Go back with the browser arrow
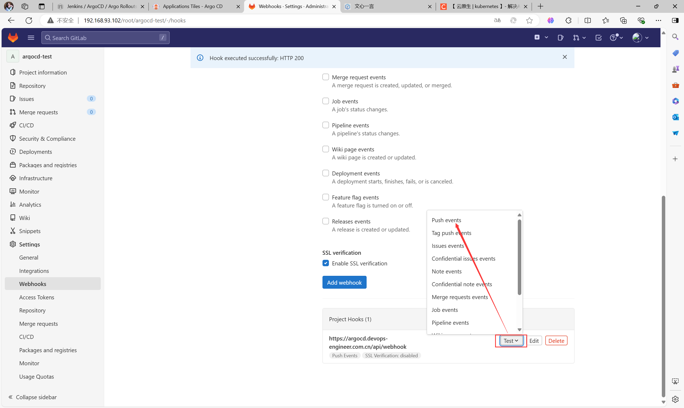This screenshot has width=684, height=408. pyautogui.click(x=11, y=20)
